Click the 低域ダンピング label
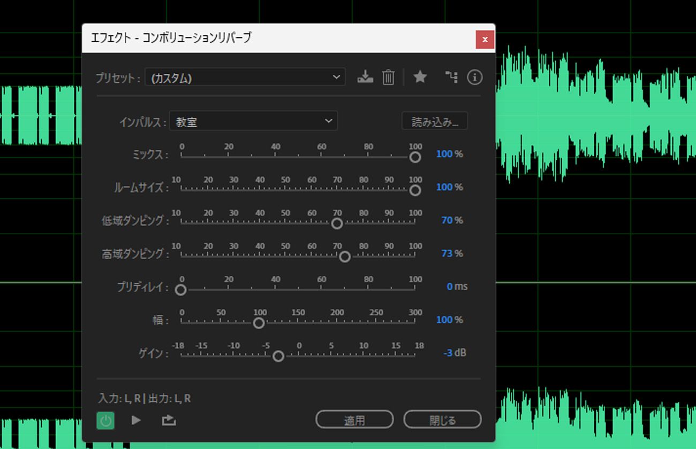The height and width of the screenshot is (449, 696). [135, 221]
